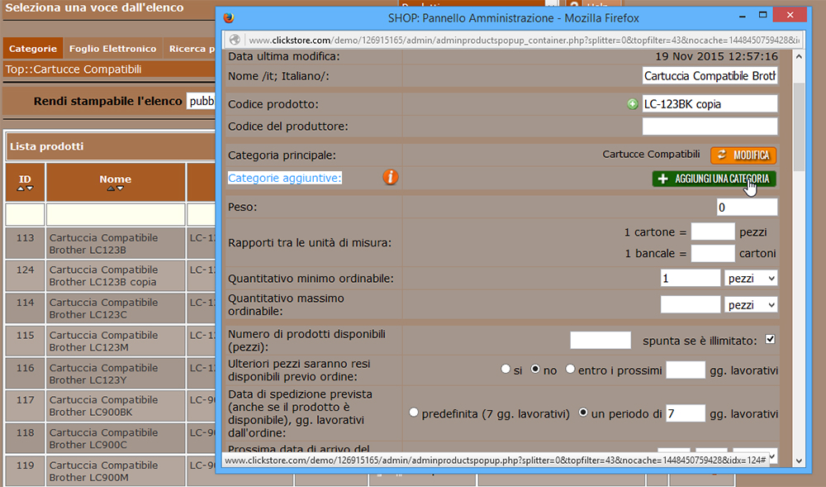826x487 pixels.
Task: Click the '1 cartone =' pezzi field
Action: pyautogui.click(x=713, y=232)
